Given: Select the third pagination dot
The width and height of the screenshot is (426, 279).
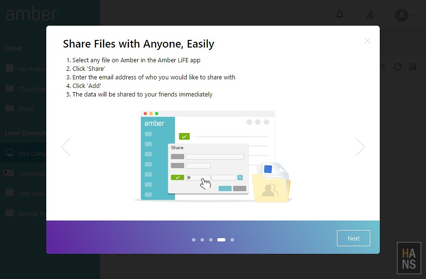Looking at the screenshot, I should 211,240.
